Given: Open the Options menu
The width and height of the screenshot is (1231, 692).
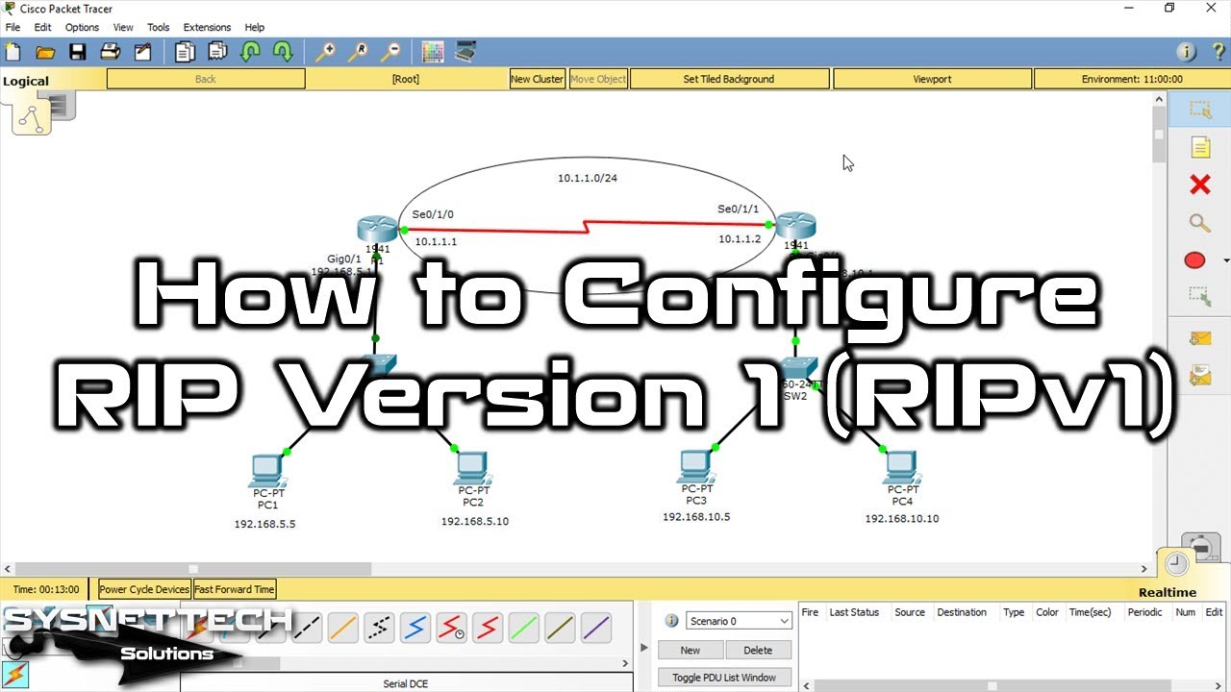Looking at the screenshot, I should tap(82, 28).
